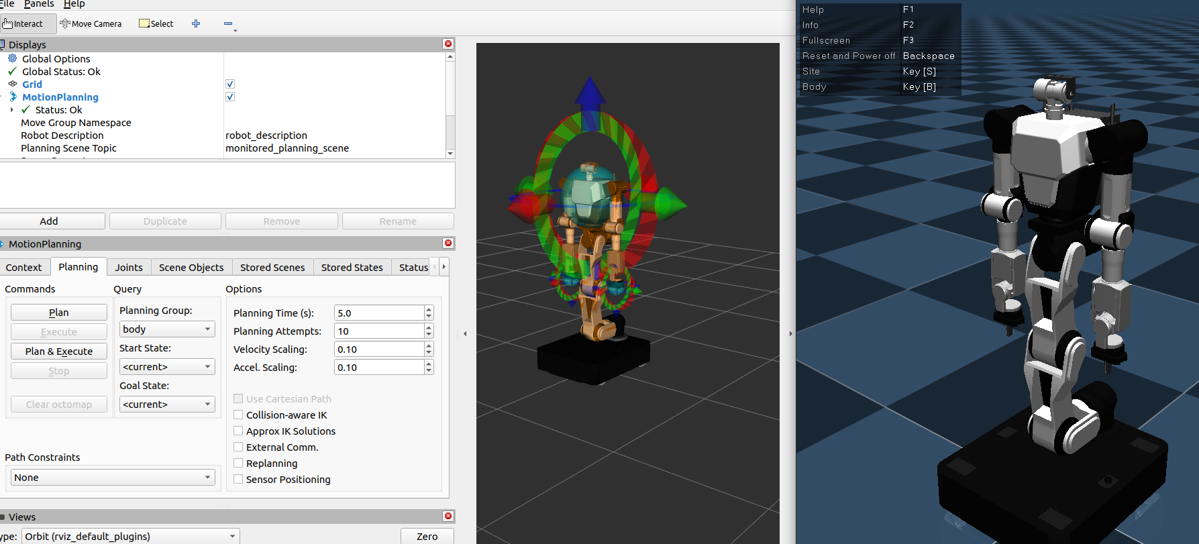Enable Sensor Positioning checkbox

(238, 479)
